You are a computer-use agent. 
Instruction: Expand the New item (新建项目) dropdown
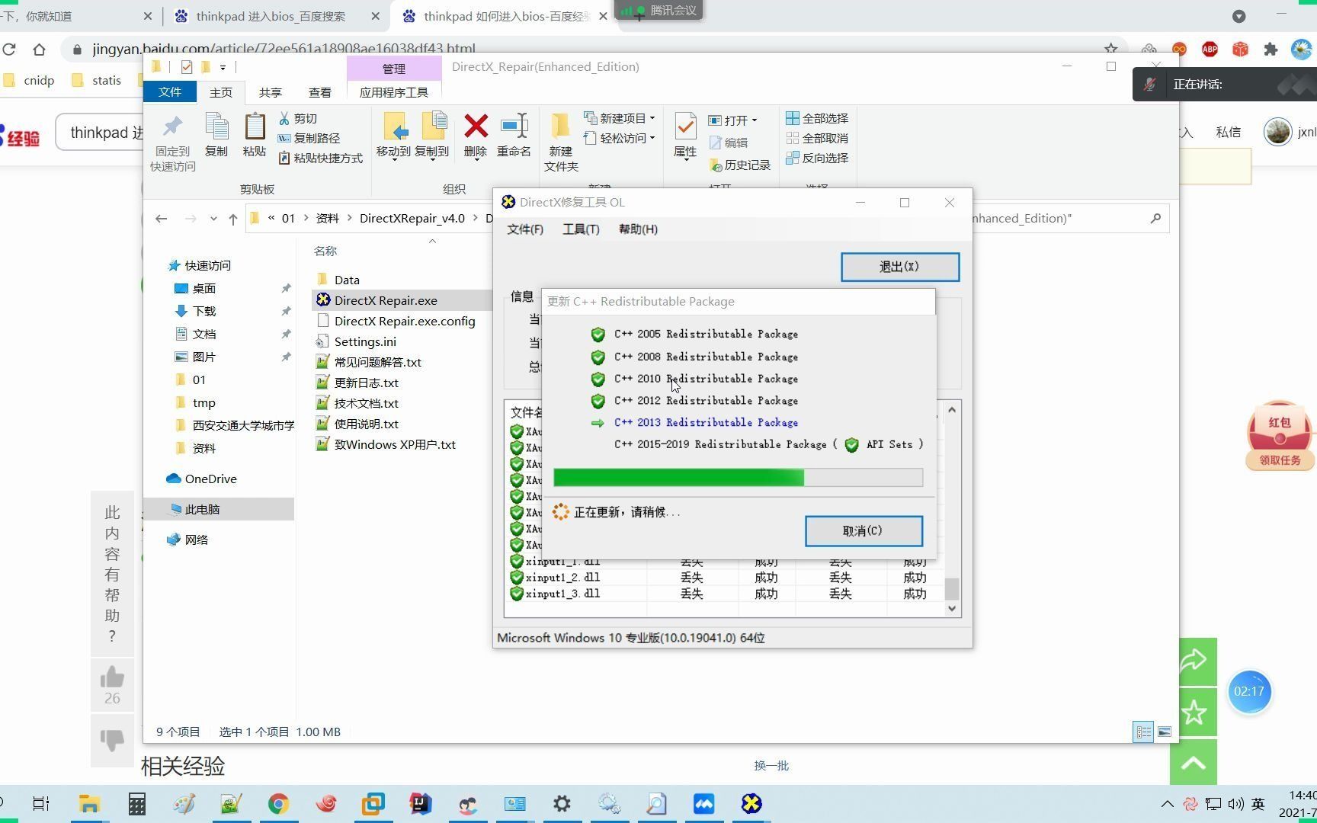coord(652,118)
